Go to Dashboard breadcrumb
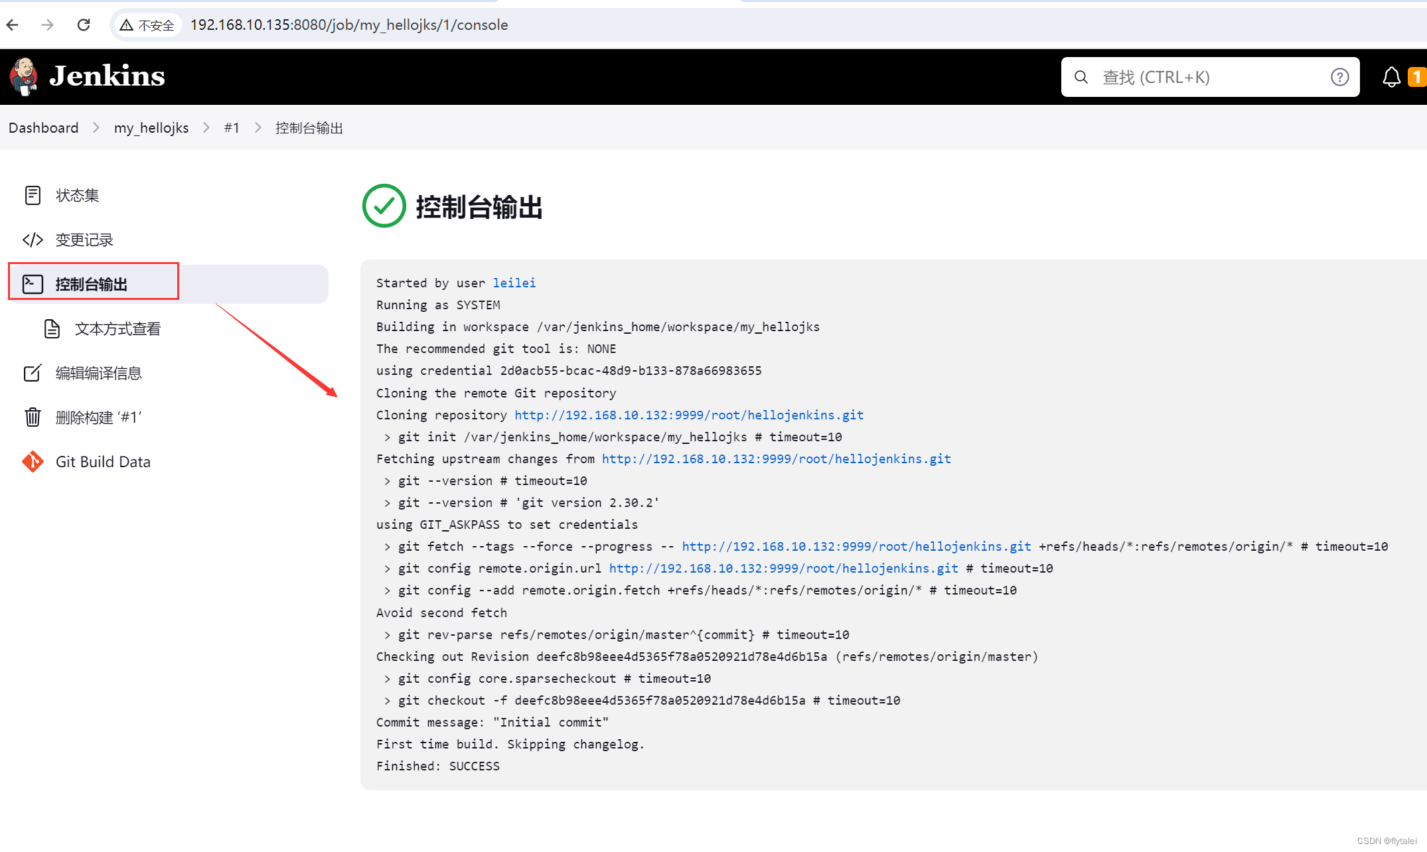Image resolution: width=1427 pixels, height=852 pixels. click(x=43, y=127)
